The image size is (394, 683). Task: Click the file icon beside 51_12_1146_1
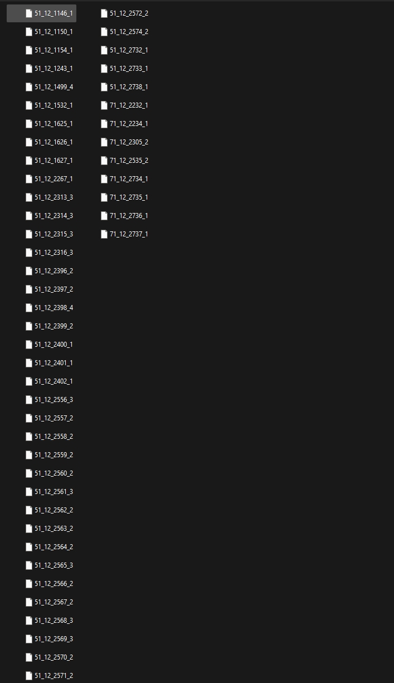pos(28,13)
